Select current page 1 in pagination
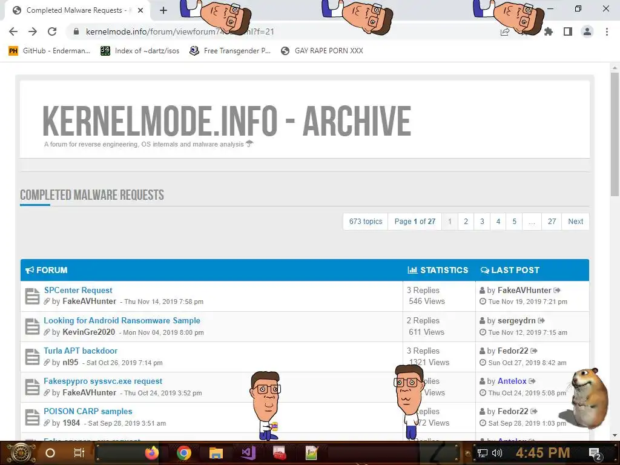This screenshot has width=620, height=465. tap(450, 222)
